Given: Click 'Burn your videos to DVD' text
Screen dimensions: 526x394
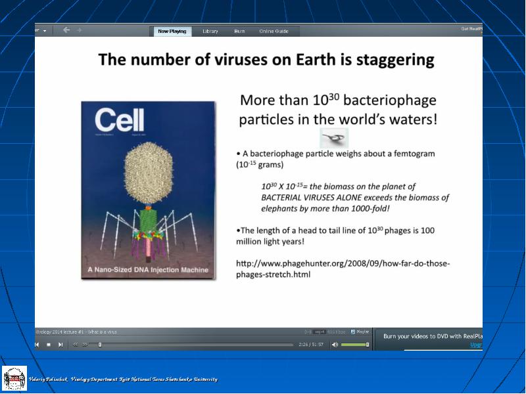Looking at the screenshot, I should (433, 336).
